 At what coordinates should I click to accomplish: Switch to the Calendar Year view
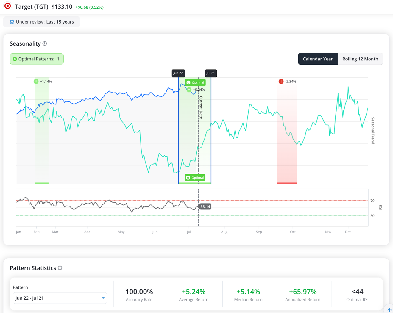click(318, 59)
